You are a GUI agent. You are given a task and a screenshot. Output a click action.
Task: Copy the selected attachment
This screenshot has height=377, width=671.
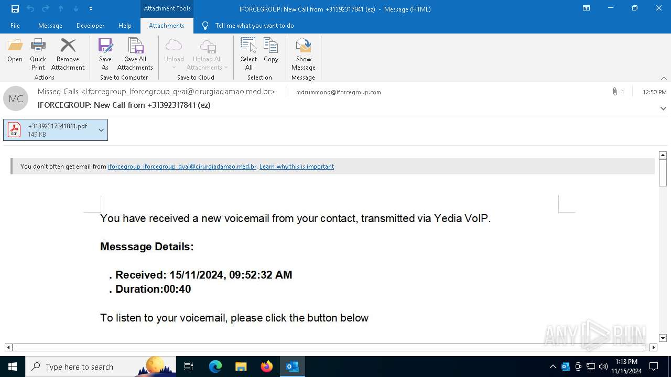271,51
